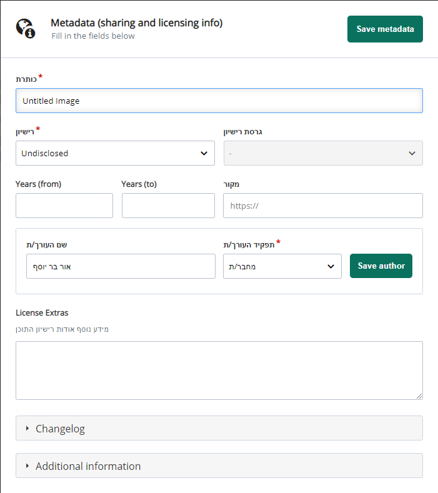Expand the Additional information section
The image size is (438, 493).
tap(219, 466)
